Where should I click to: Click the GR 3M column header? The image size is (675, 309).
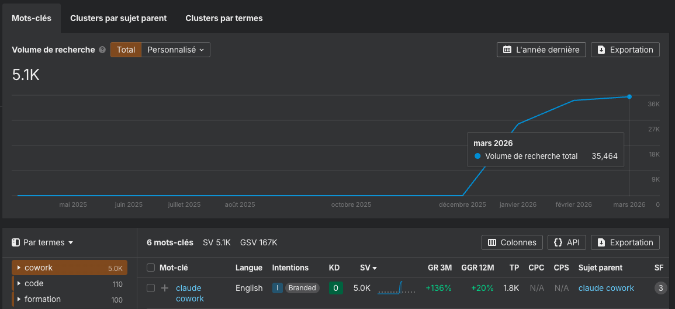(440, 268)
